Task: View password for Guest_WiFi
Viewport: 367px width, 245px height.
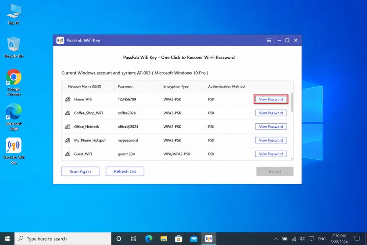Action: pyautogui.click(x=271, y=154)
